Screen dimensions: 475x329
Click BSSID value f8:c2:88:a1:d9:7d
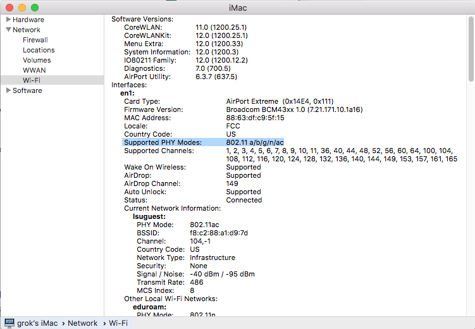pyautogui.click(x=219, y=233)
